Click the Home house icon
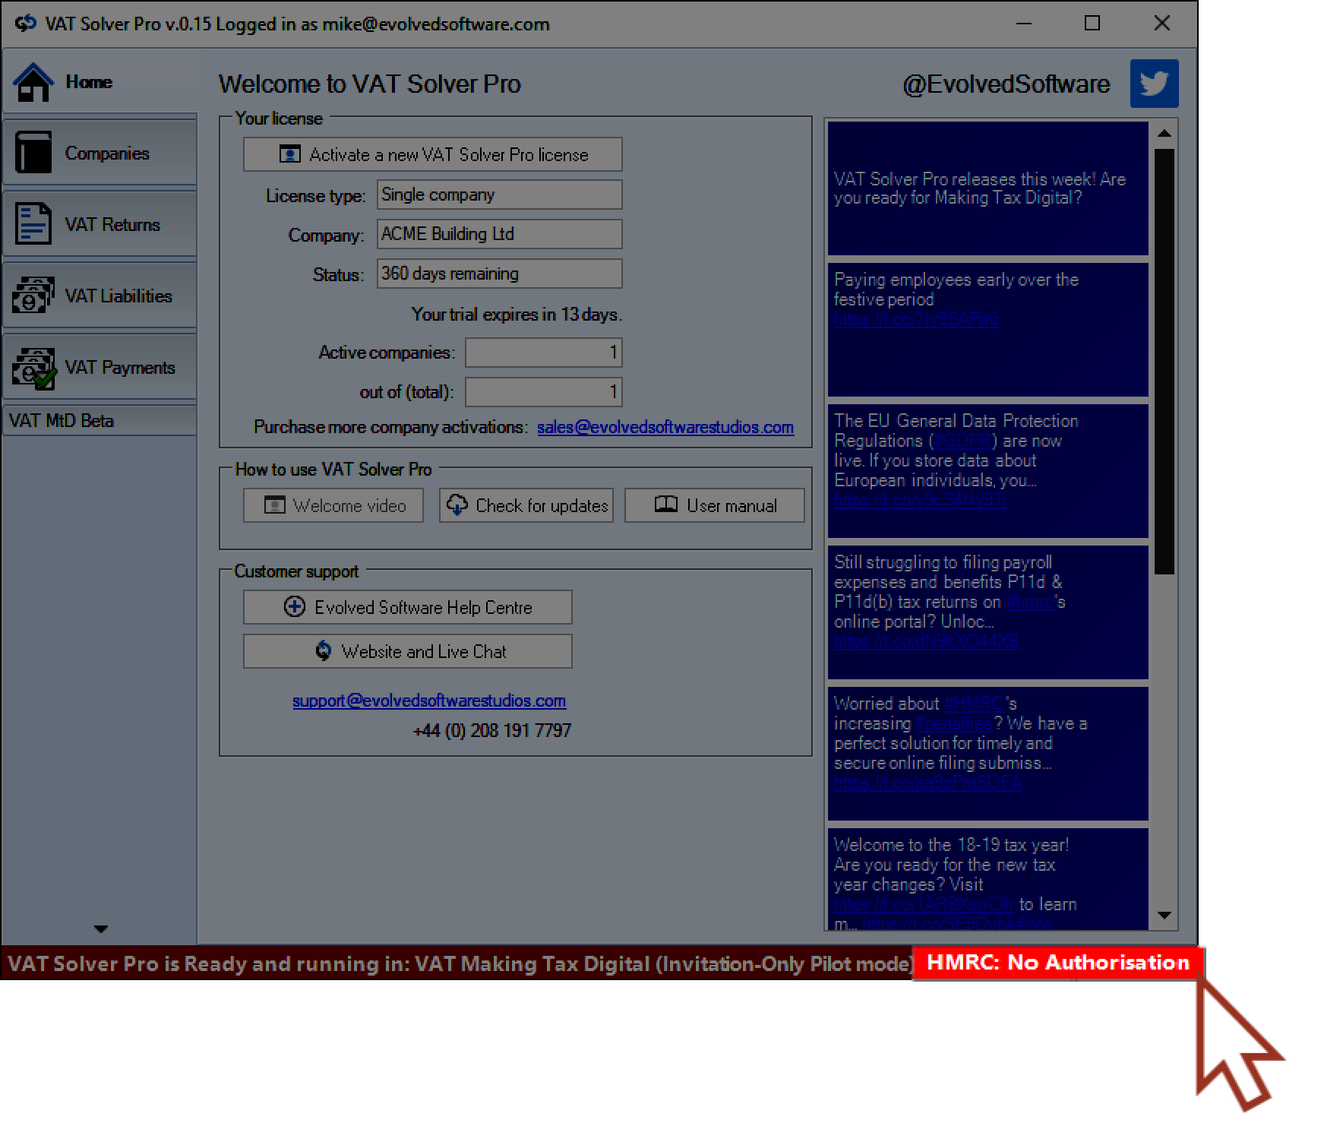Screen dimensions: 1343x1123 [33, 82]
